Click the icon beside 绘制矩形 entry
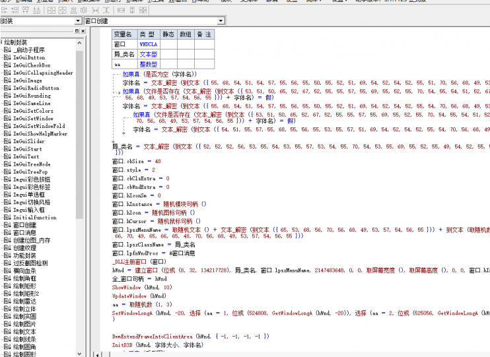The height and width of the screenshot is (357, 490). point(8,286)
